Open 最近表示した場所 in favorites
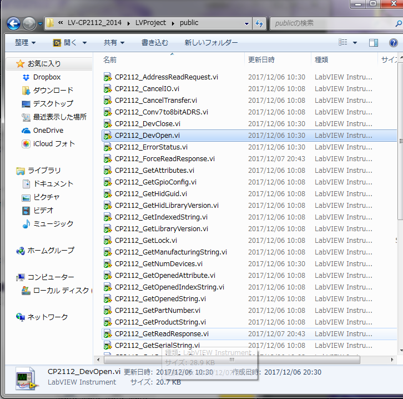The image size is (403, 399). 59,117
